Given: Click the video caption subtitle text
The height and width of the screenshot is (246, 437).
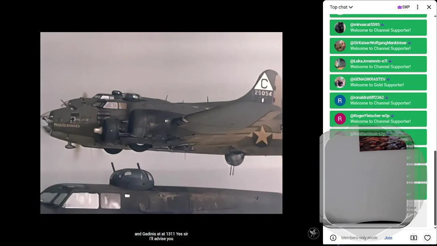Looking at the screenshot, I should click(x=161, y=236).
